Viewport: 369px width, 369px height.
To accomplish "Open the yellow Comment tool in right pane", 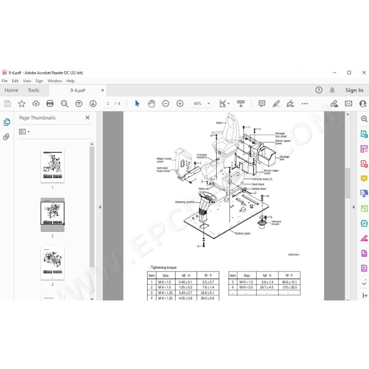I will tap(364, 179).
